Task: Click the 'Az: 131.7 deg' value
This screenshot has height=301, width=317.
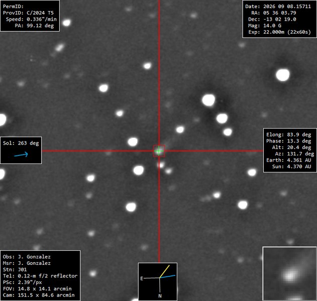Action: pyautogui.click(x=294, y=154)
